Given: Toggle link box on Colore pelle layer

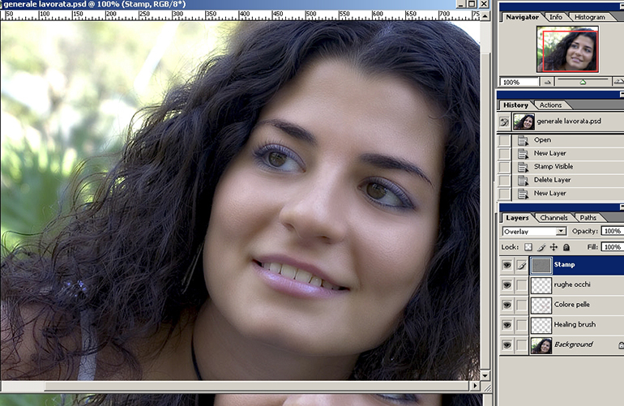Looking at the screenshot, I should click(521, 305).
